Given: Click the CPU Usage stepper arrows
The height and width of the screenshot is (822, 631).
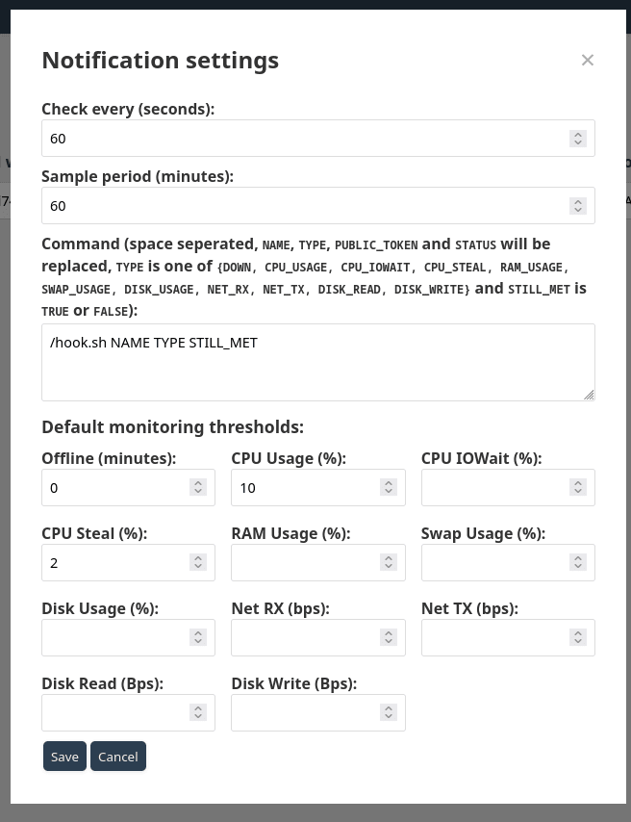Looking at the screenshot, I should click(x=389, y=487).
